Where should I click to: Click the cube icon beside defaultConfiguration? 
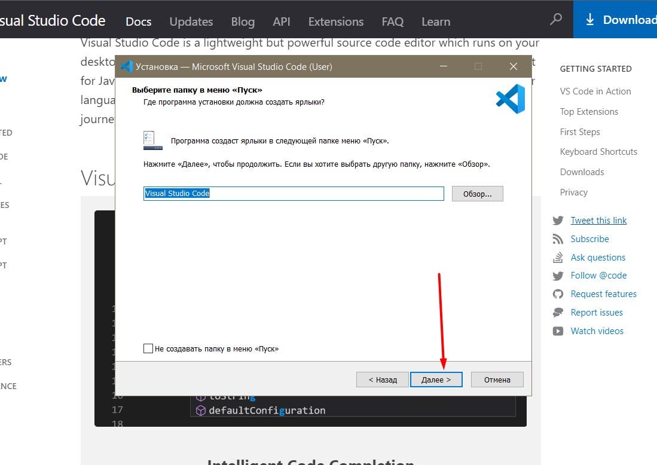pos(201,411)
